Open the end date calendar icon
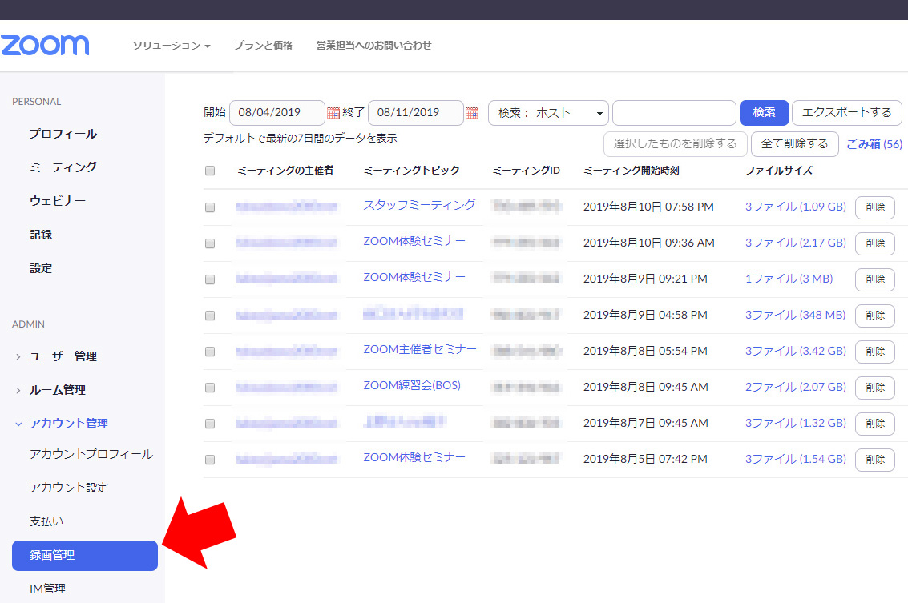The image size is (908, 603). tap(472, 113)
